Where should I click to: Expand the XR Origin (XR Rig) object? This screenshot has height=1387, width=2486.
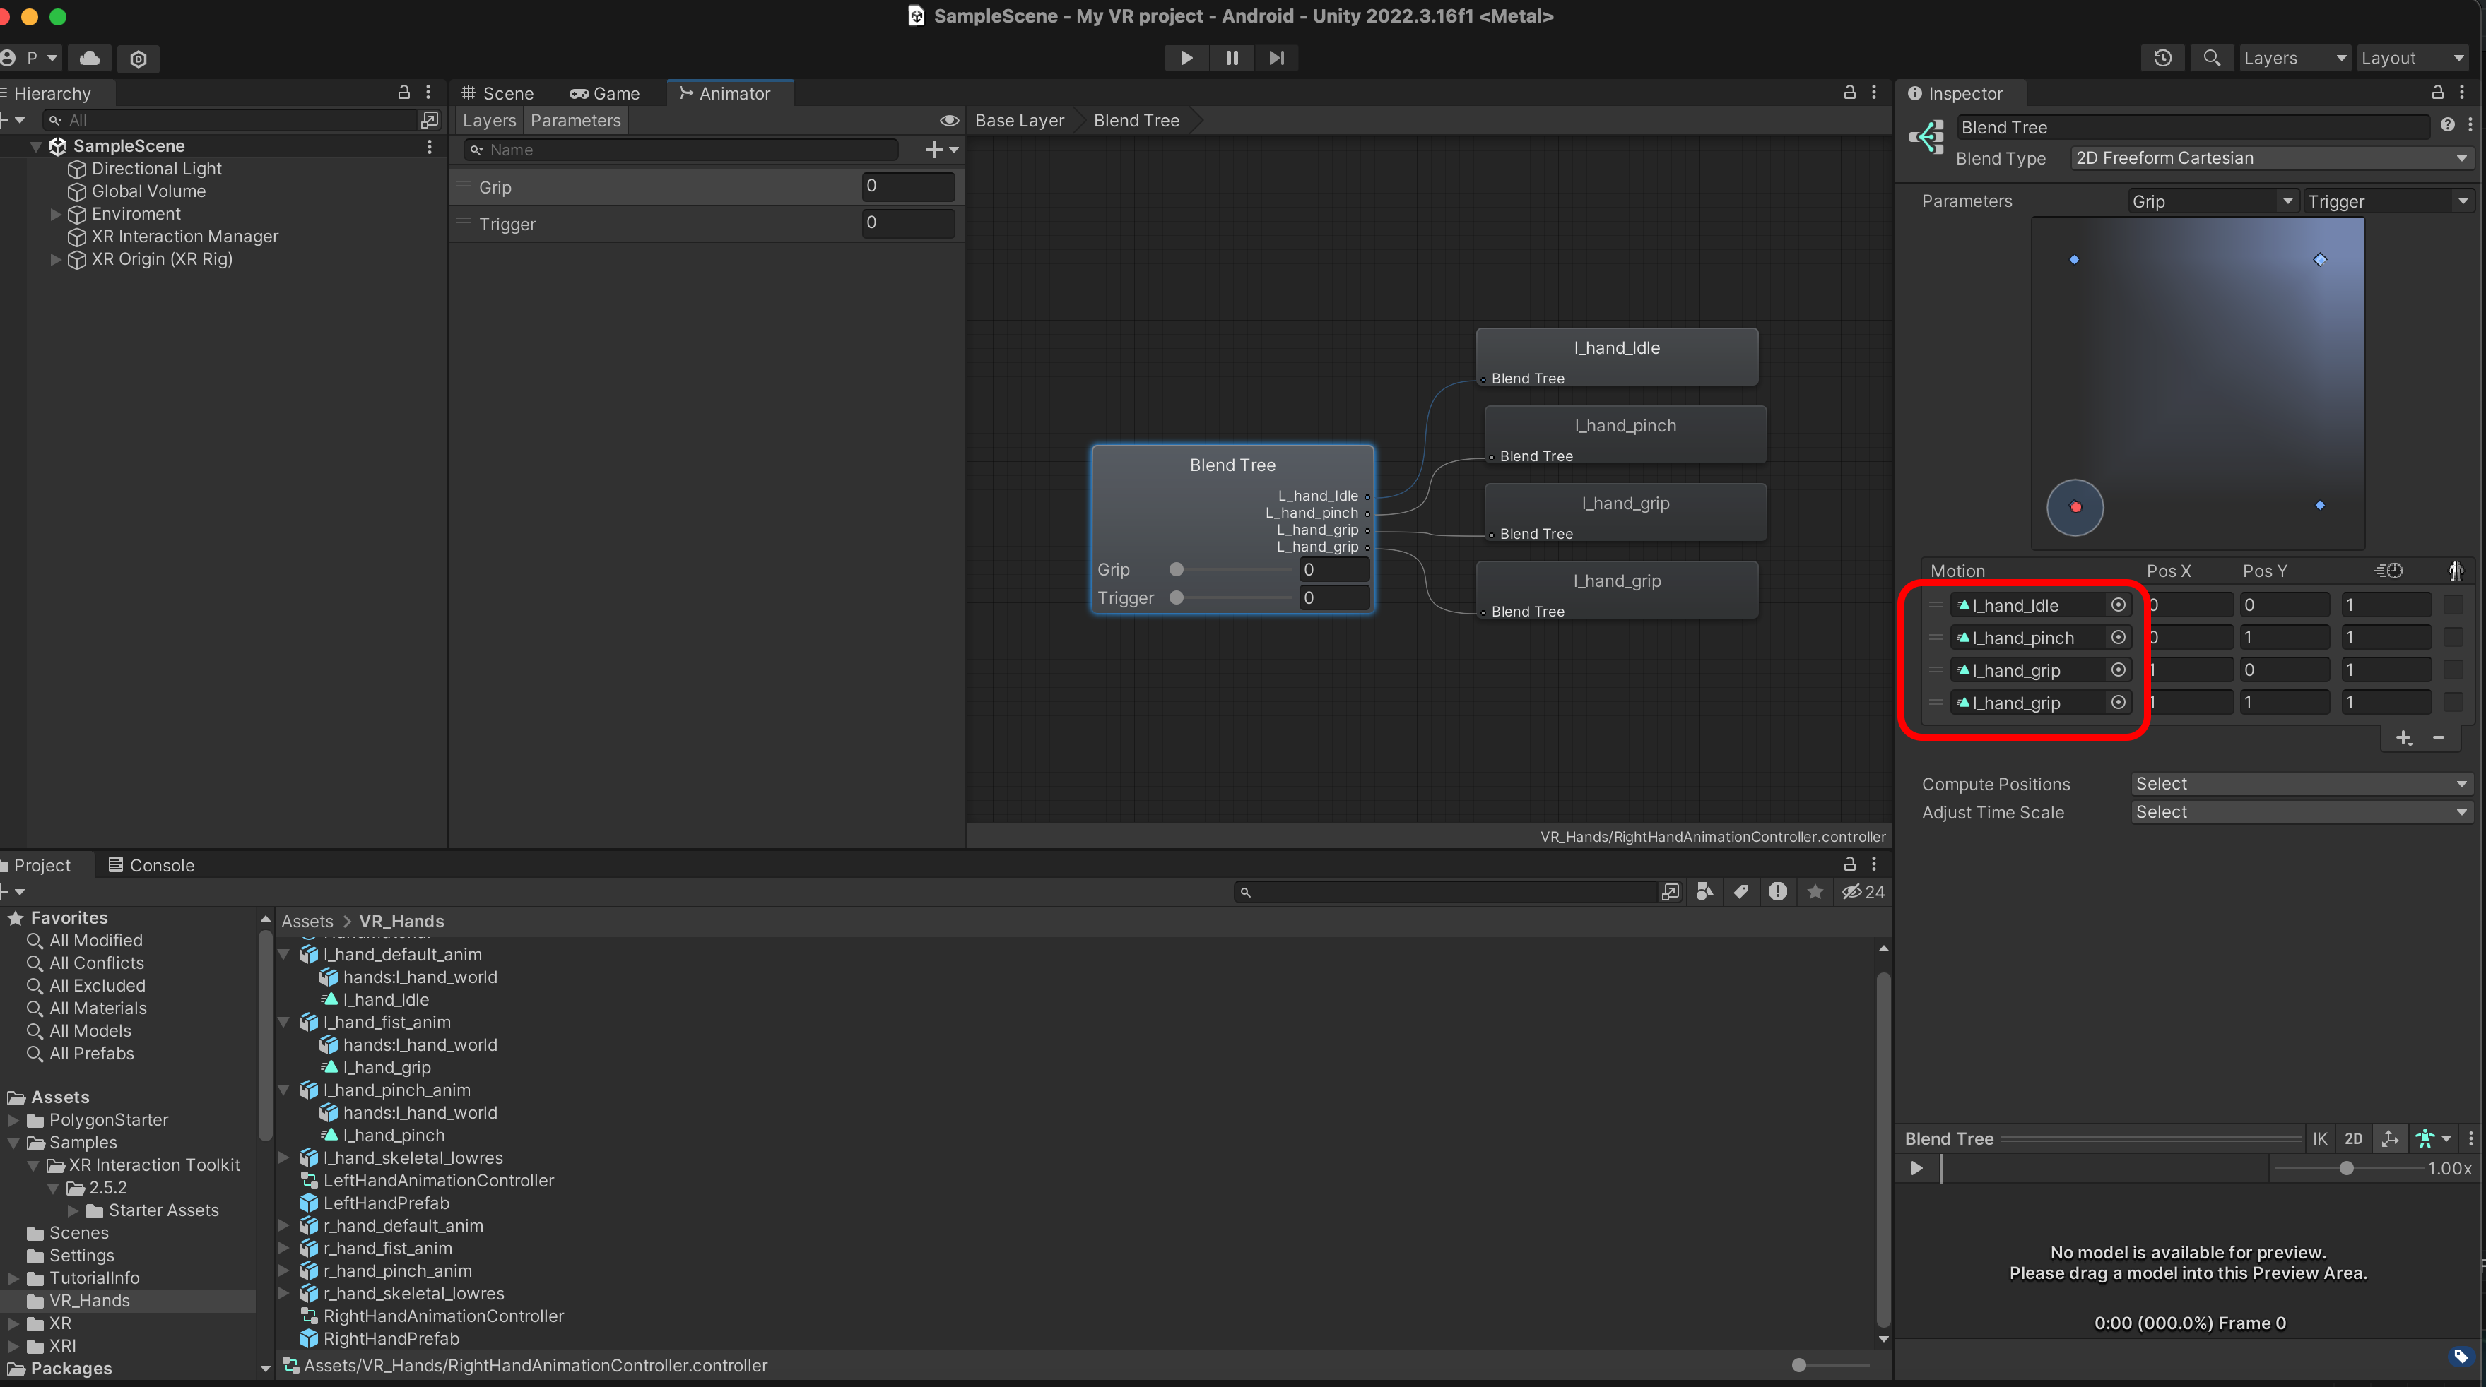coord(55,259)
